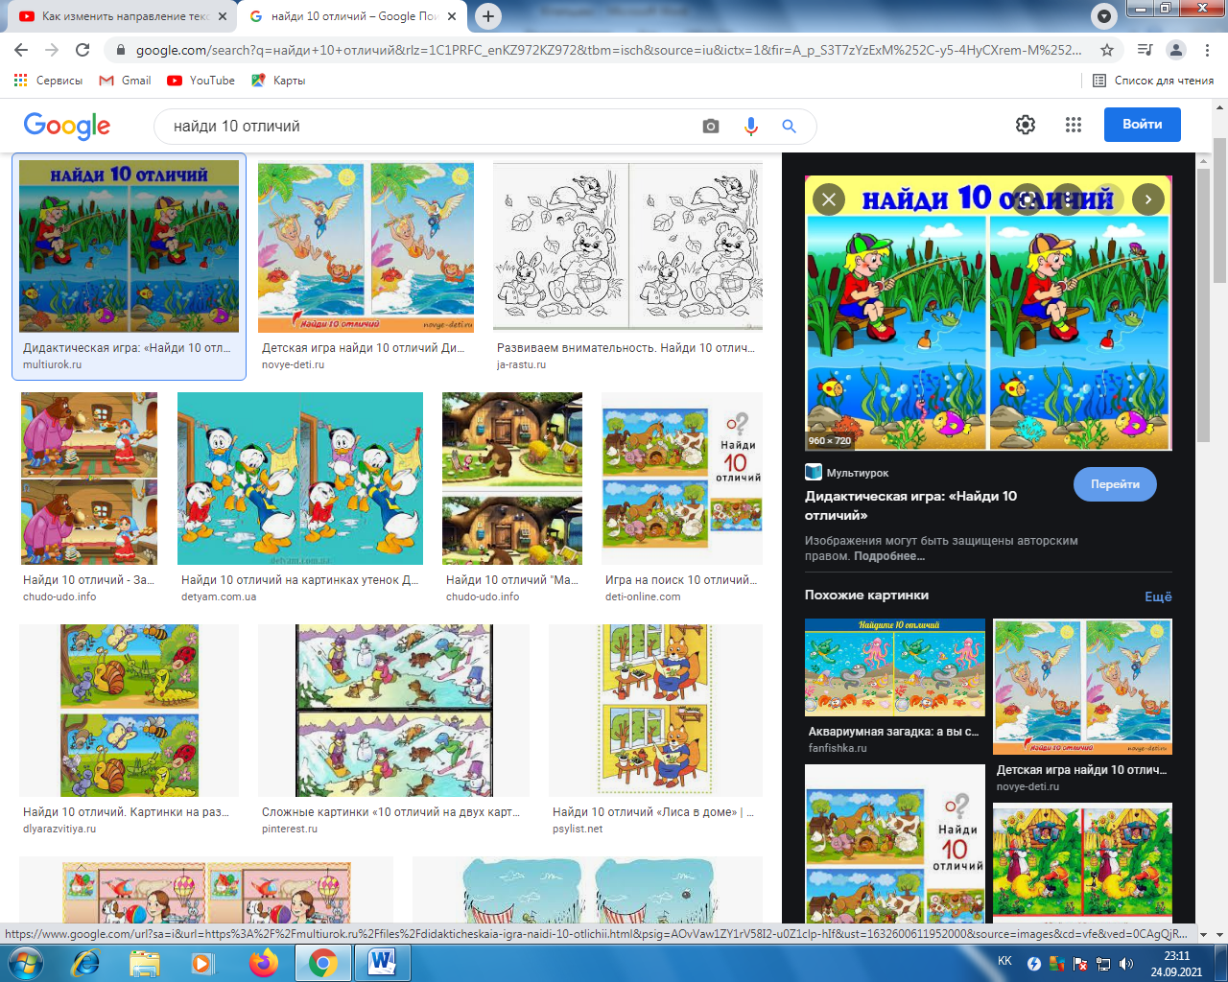Close the image preview panel with X
The height and width of the screenshot is (982, 1228).
click(x=829, y=199)
